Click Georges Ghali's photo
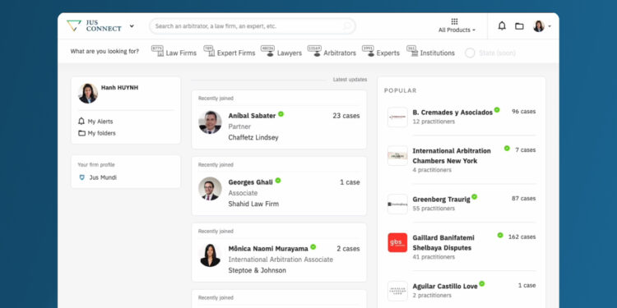 click(210, 189)
